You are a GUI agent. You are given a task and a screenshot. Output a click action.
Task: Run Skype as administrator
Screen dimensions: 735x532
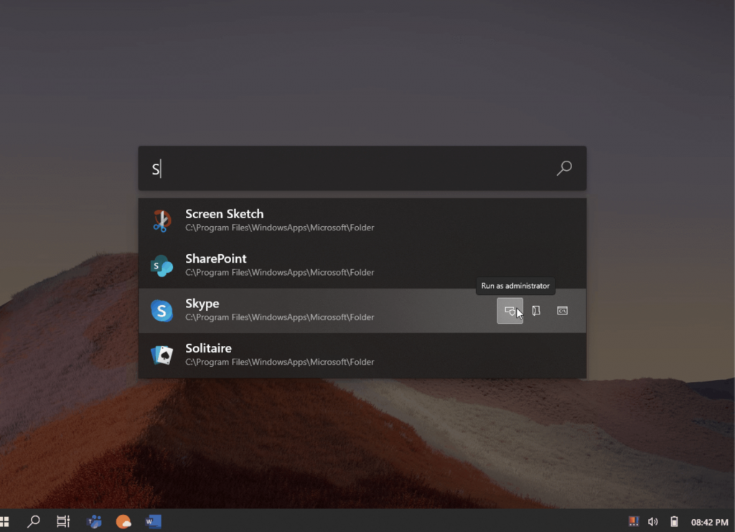(x=510, y=311)
